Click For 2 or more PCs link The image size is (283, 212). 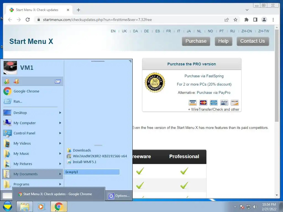204,84
